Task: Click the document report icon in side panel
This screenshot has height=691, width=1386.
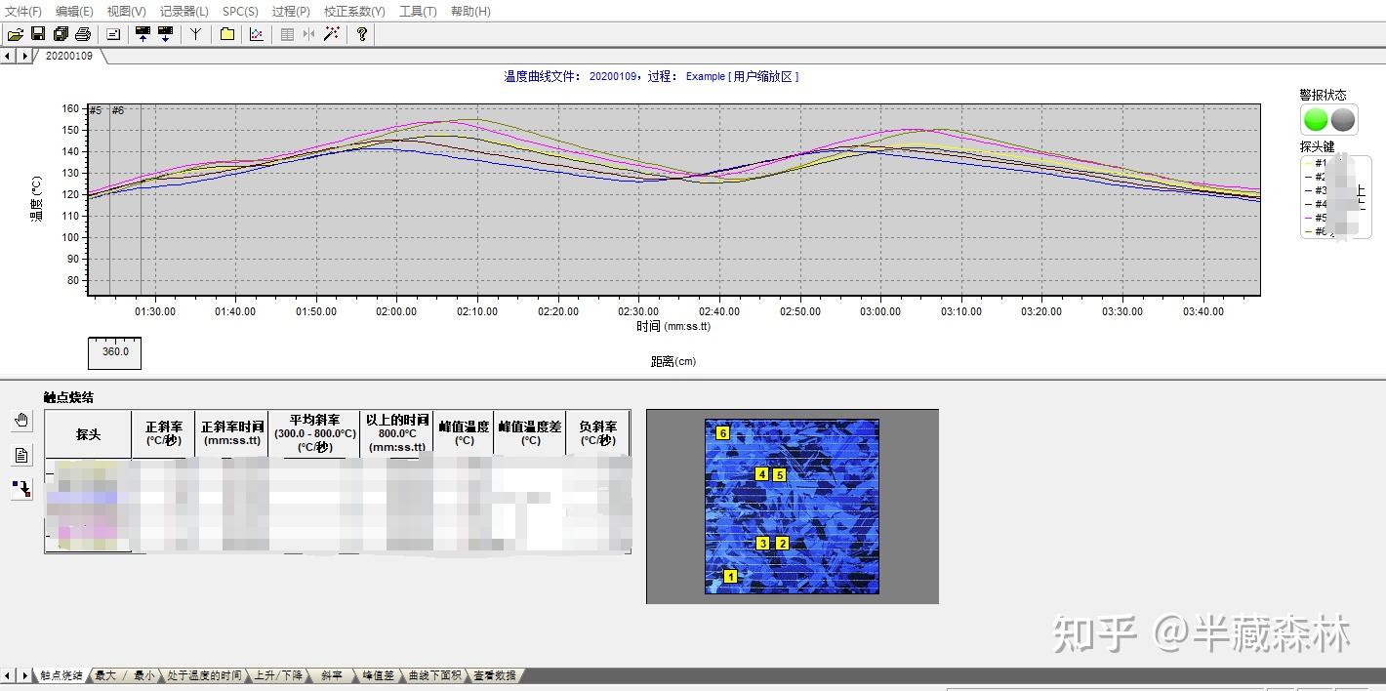Action: pos(20,454)
